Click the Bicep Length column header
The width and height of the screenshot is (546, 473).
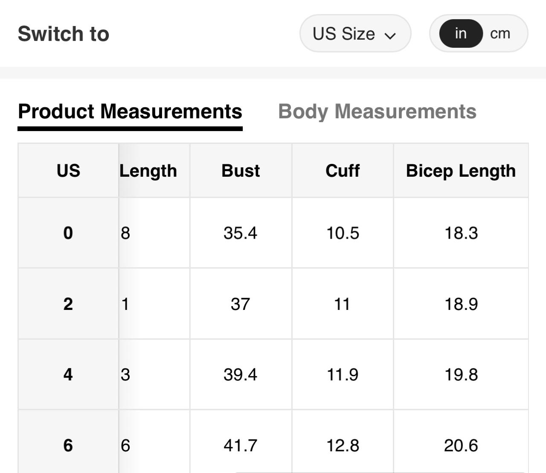[461, 171]
